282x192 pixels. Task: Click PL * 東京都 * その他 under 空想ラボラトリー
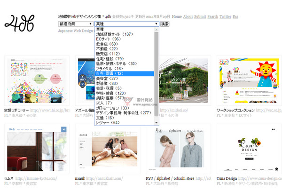pos(20,115)
